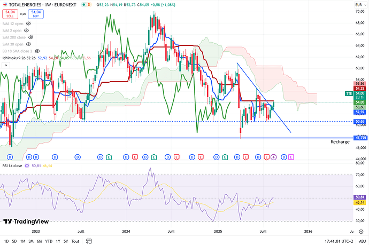Open the EUR currency dropdown
Image resolution: width=369 pixels, height=245 pixels.
360,5
